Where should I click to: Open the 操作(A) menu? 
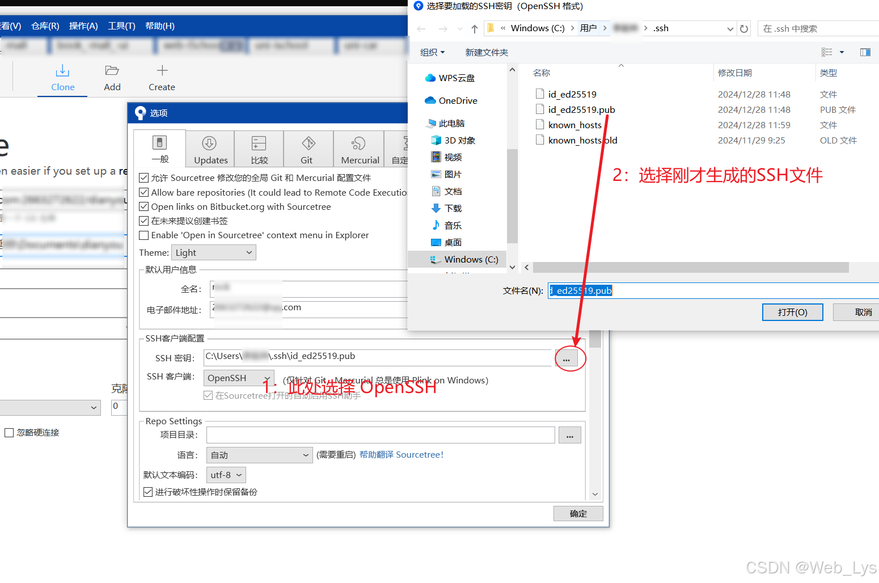83,26
